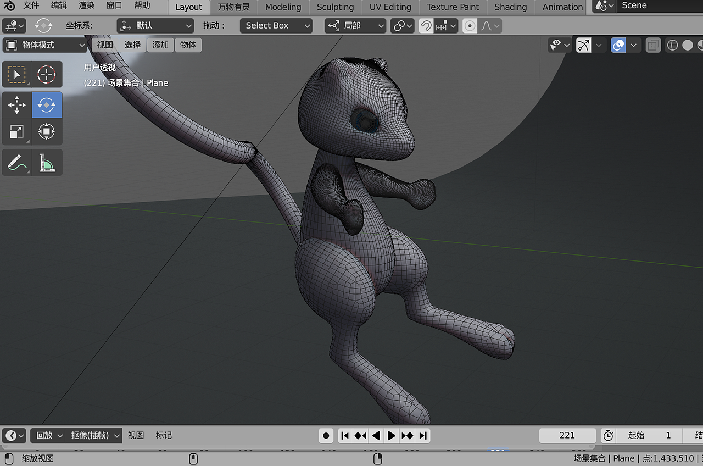Click the current frame field showing 221
The width and height of the screenshot is (703, 466).
click(567, 436)
